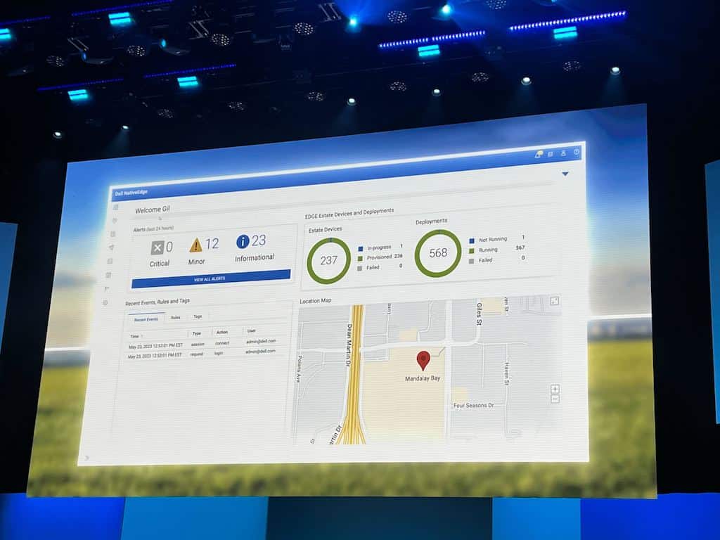Click the Running count "567"
The width and height of the screenshot is (720, 540).
(520, 247)
